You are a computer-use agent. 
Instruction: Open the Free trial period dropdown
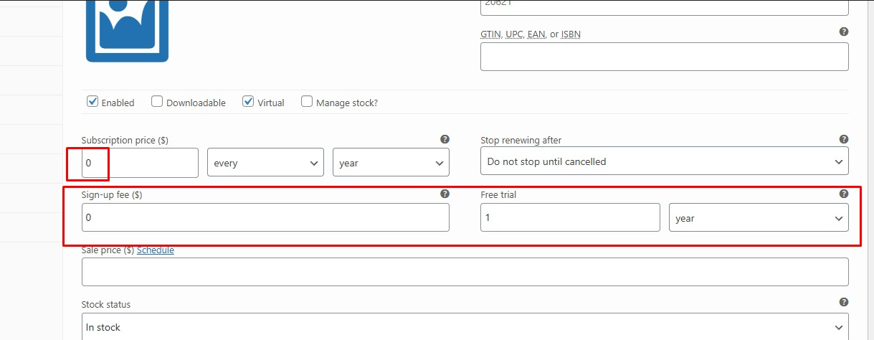pyautogui.click(x=758, y=218)
